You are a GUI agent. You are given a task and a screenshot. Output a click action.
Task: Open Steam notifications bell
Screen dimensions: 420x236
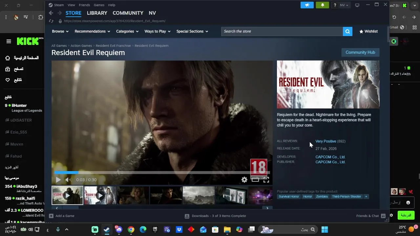(x=322, y=5)
